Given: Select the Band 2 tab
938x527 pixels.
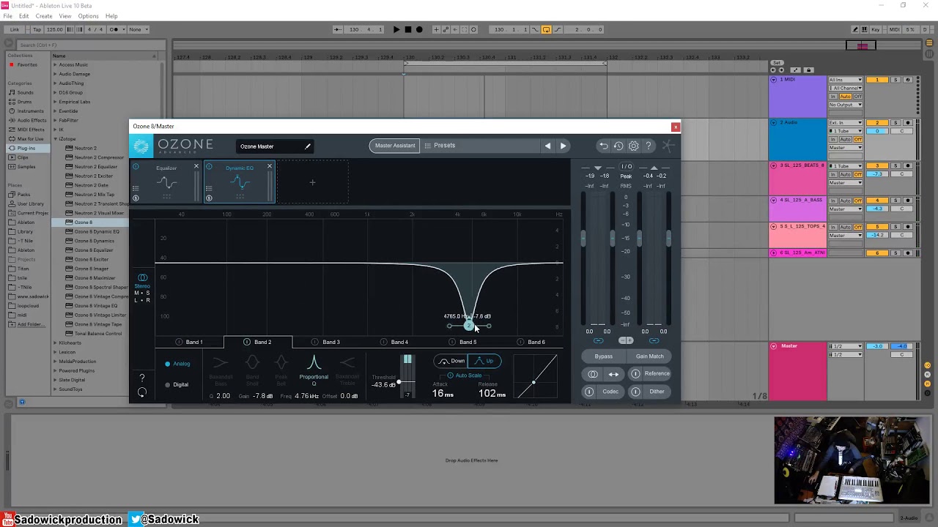Looking at the screenshot, I should 258,342.
